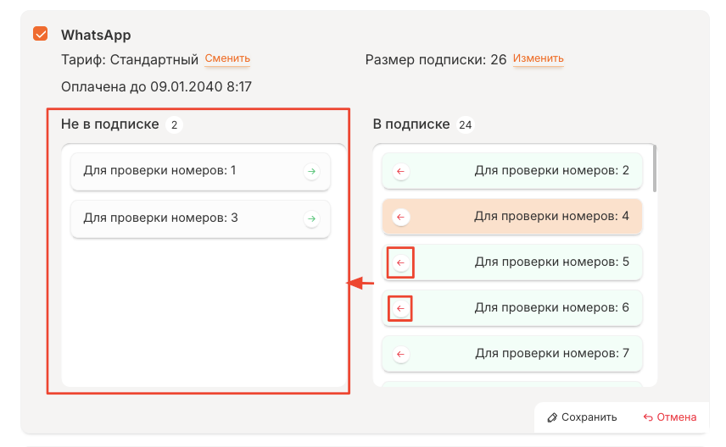Add 'Для проверки номеров: 1' via green arrow
The width and height of the screenshot is (726, 447).
point(311,171)
